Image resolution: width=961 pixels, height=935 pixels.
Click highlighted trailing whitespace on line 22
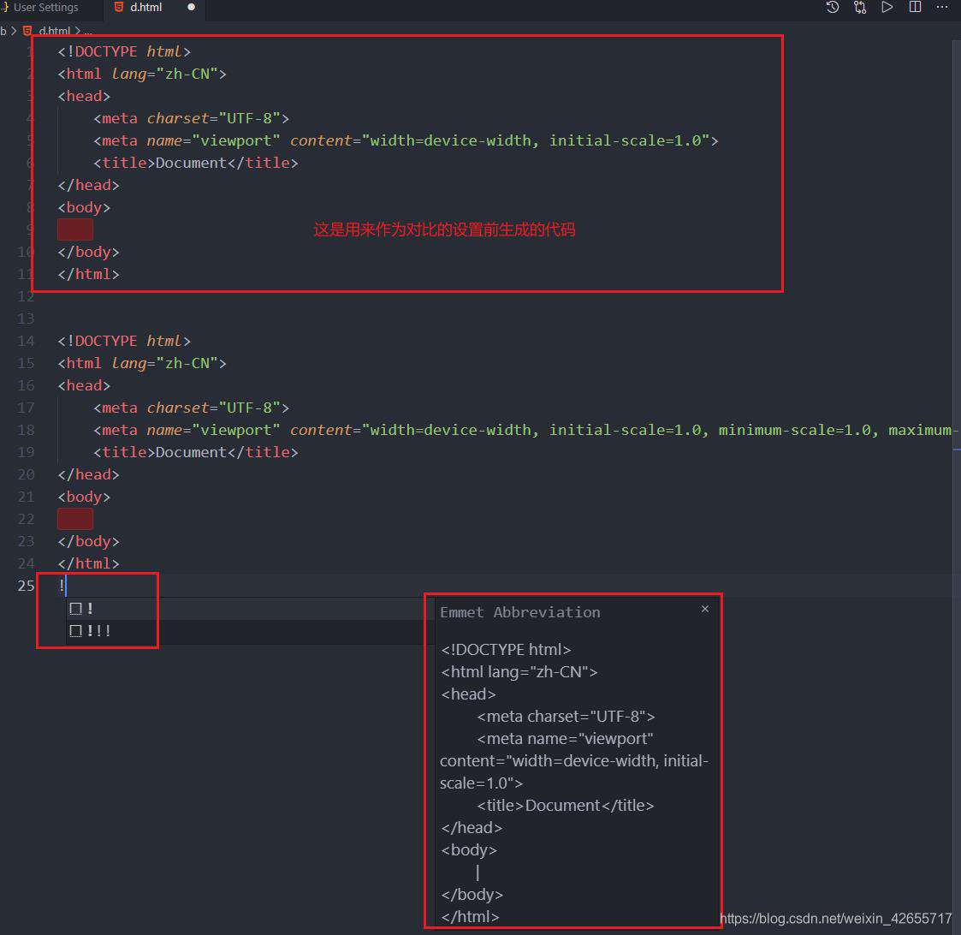[75, 520]
